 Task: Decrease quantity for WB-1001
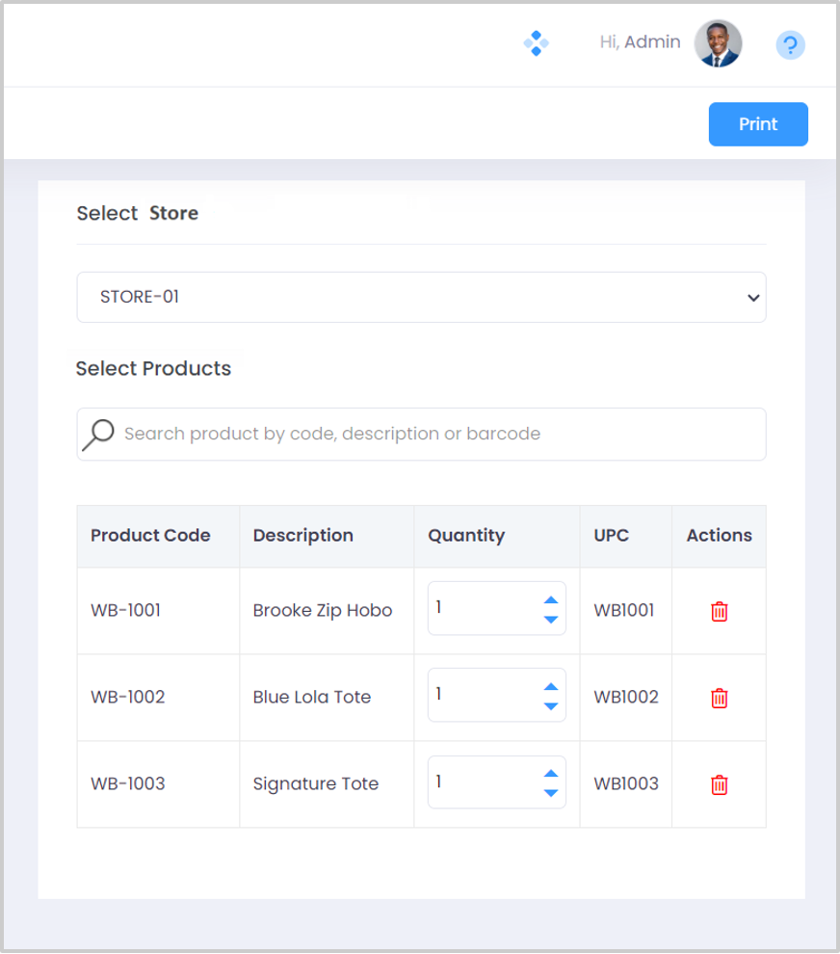click(551, 620)
